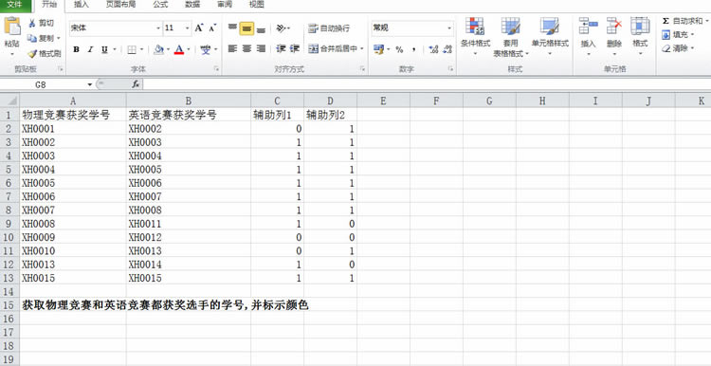This screenshot has height=366, width=711.
Task: Toggle italic formatting
Action: (90, 49)
